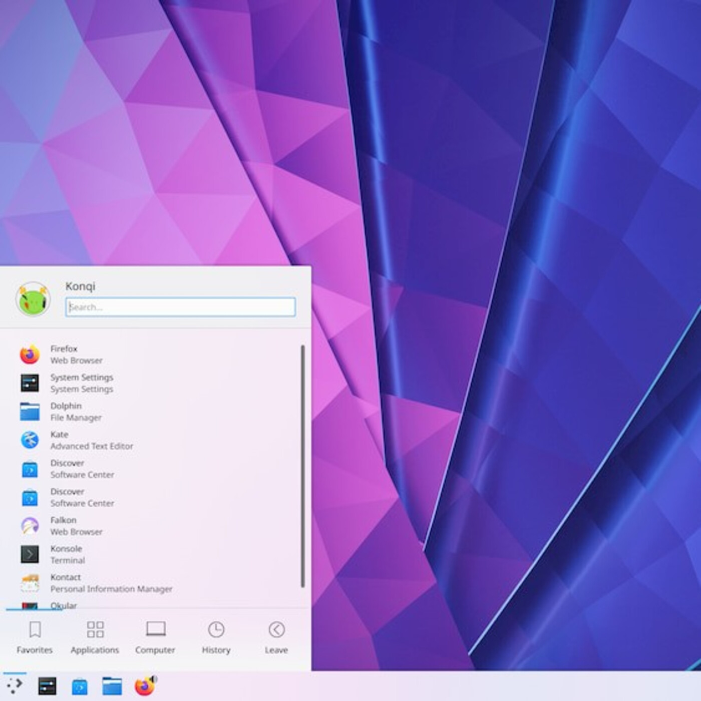Image resolution: width=701 pixels, height=701 pixels.
Task: Click the Konqi user avatar
Action: coord(33,299)
